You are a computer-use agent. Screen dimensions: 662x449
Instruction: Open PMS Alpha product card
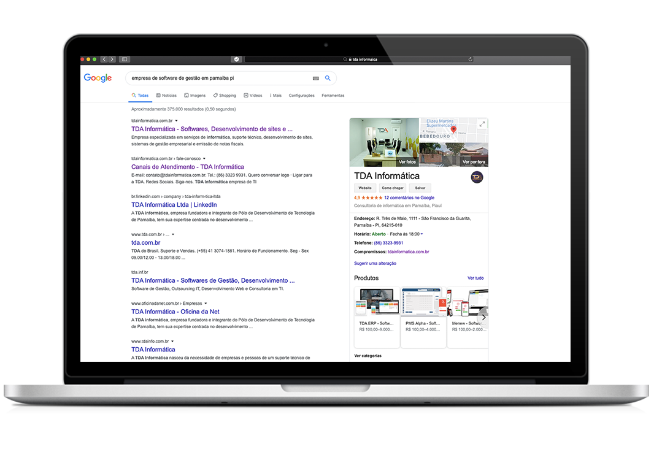pos(423,317)
